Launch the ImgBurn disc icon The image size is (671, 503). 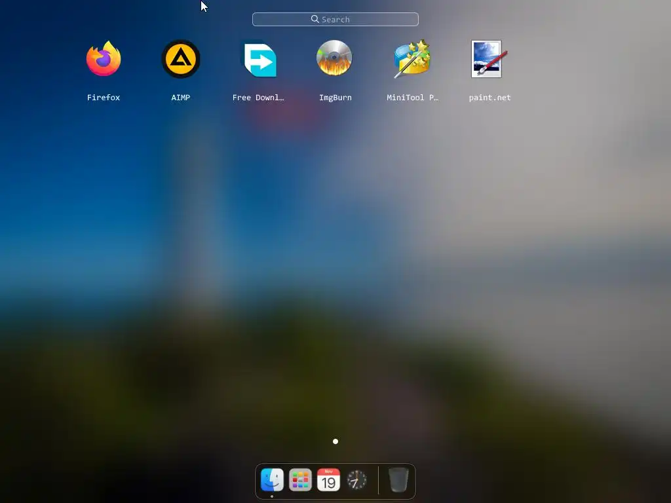coord(334,58)
